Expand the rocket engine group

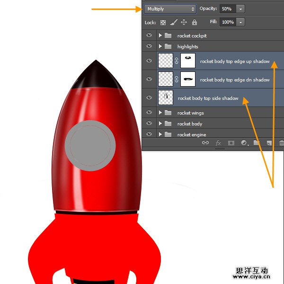click(x=160, y=134)
